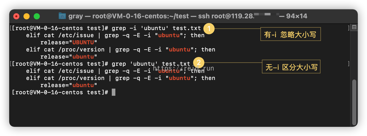The height and width of the screenshot is (136, 367).
Task: Click the '94×14' size text in title
Action: click(297, 16)
